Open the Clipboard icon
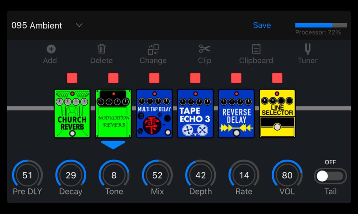 click(256, 49)
